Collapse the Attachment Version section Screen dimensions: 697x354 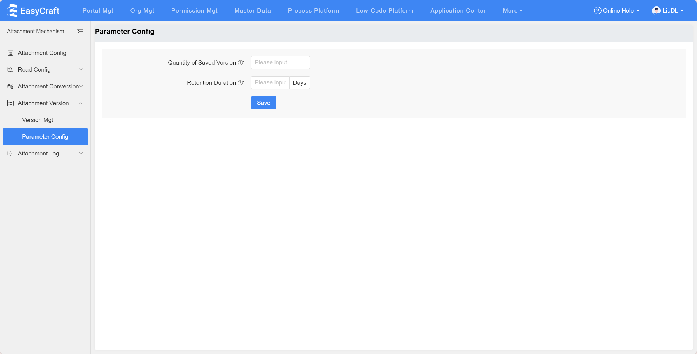click(x=81, y=103)
